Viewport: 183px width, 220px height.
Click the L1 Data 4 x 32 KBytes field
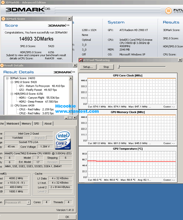(x=60, y=178)
